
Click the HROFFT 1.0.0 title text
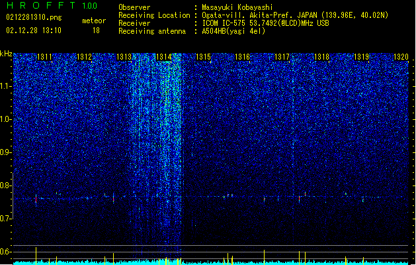[x=52, y=5]
